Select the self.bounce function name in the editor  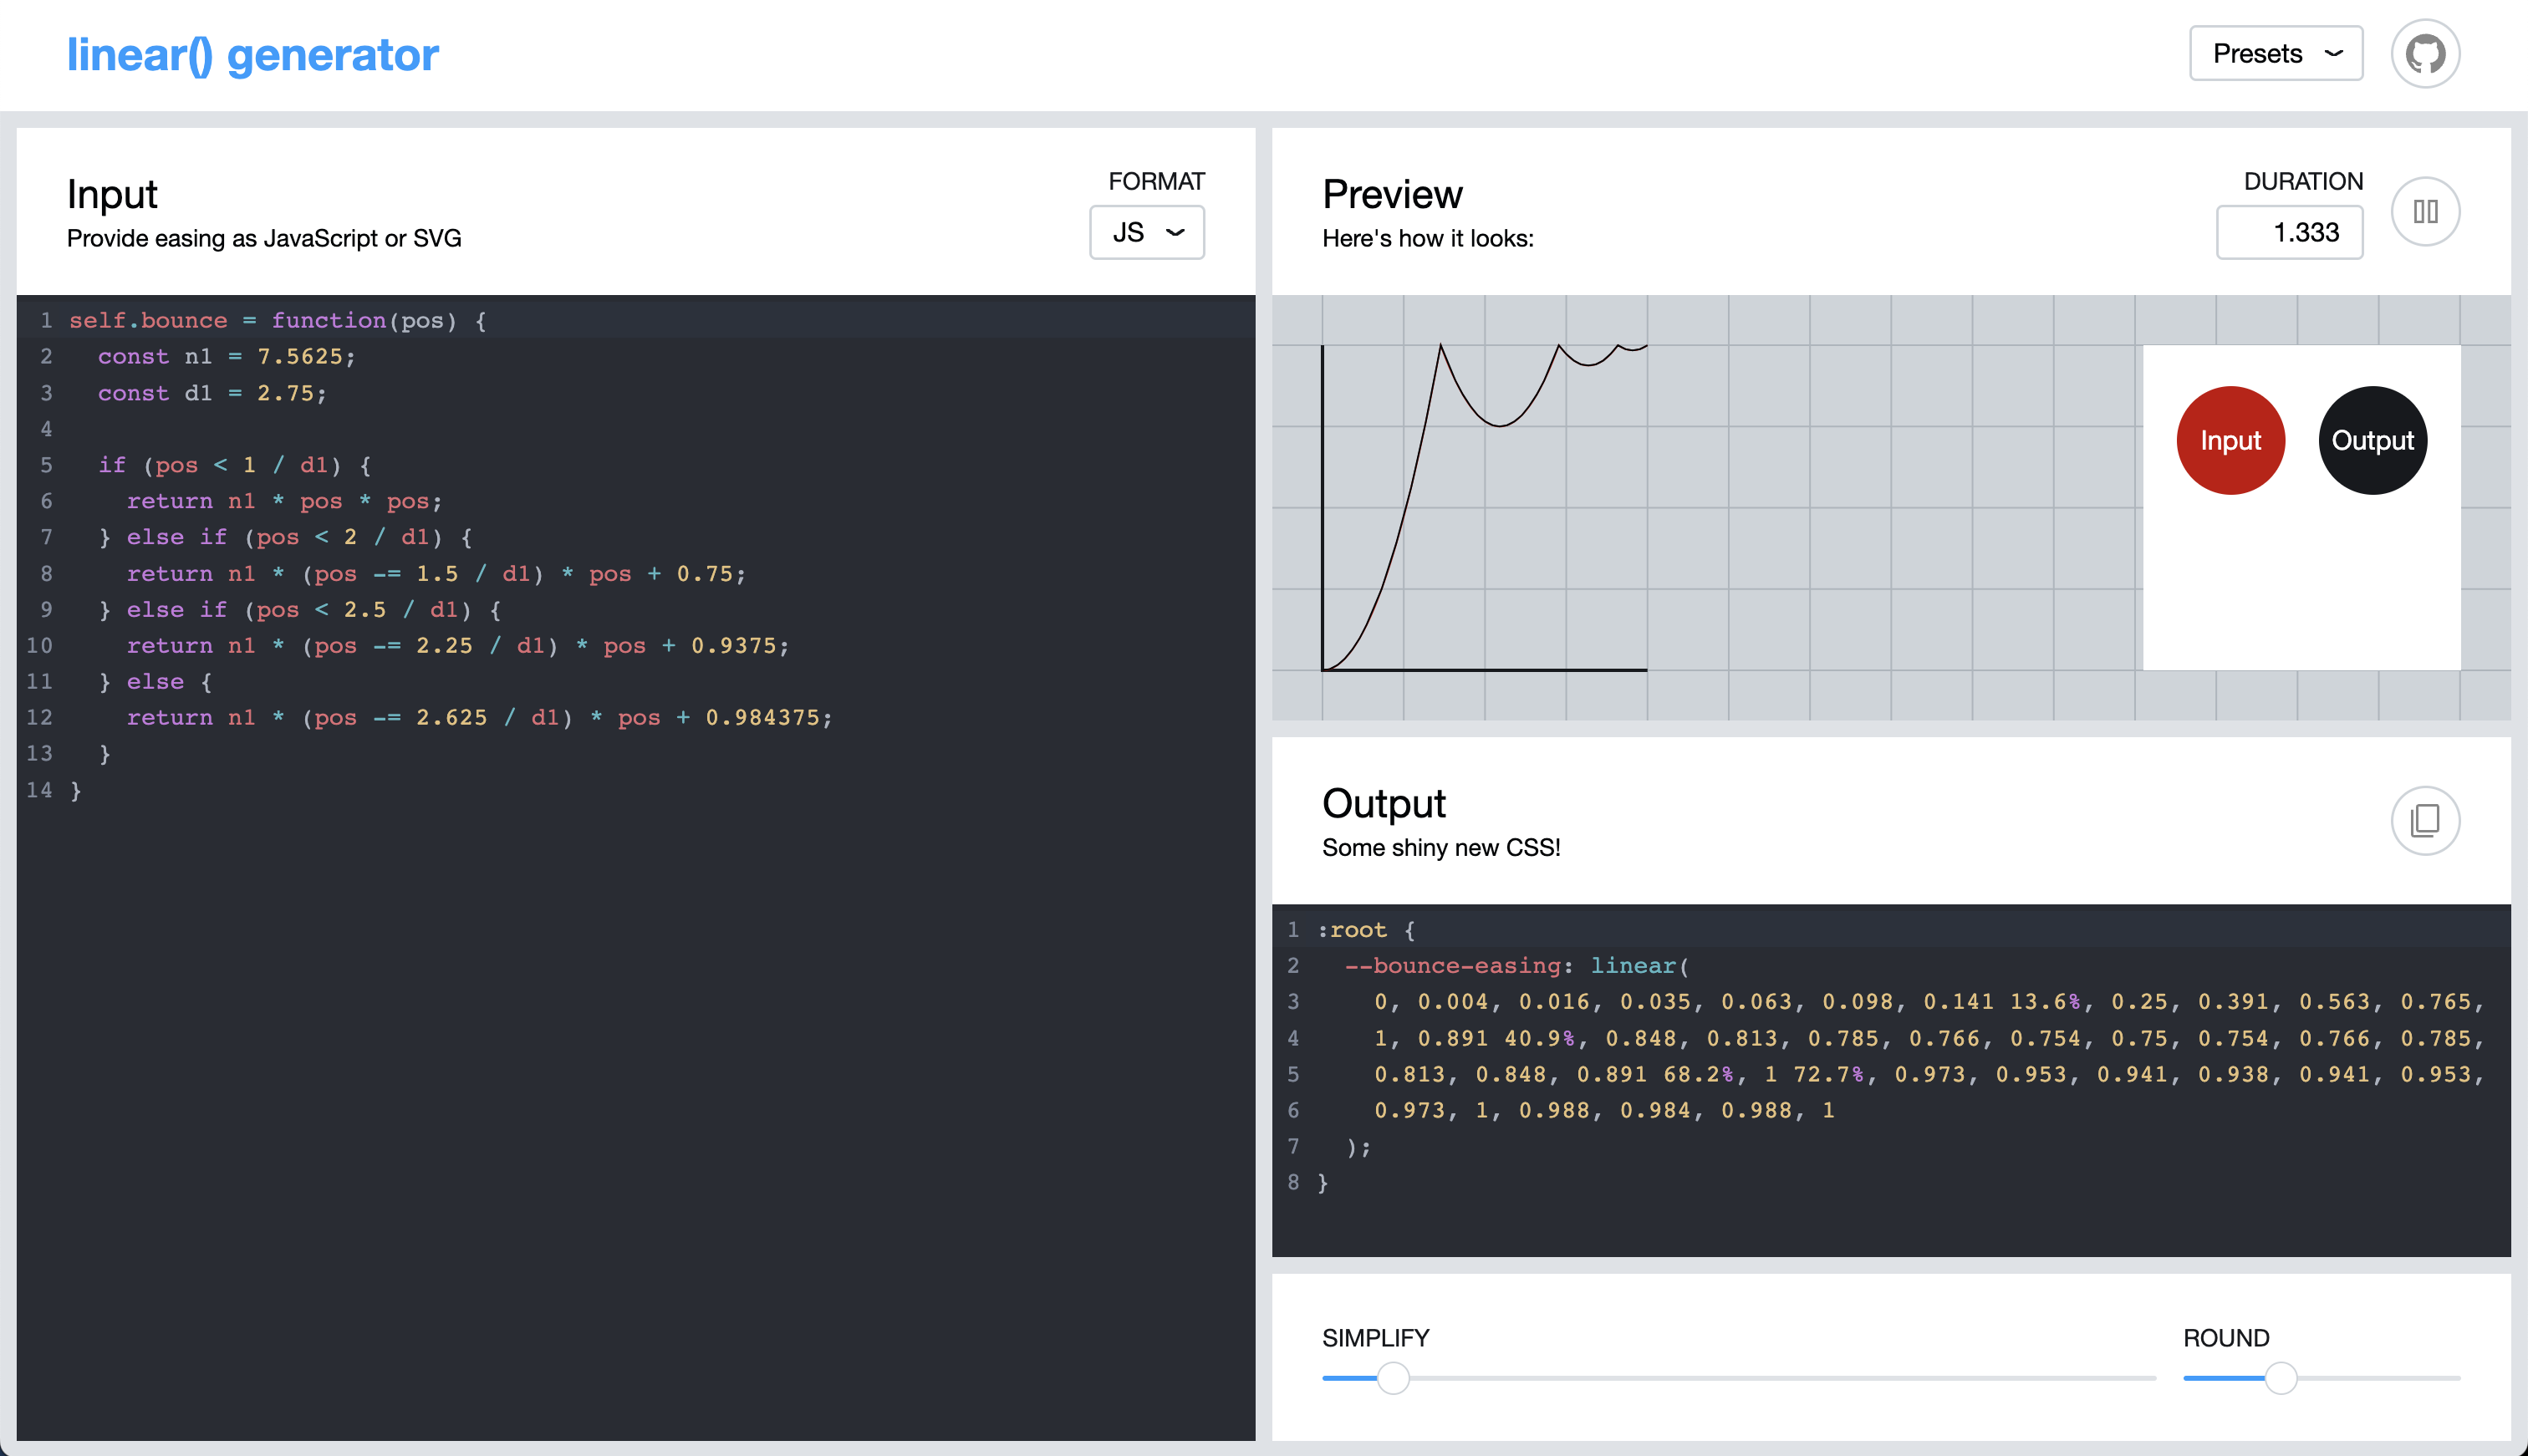[146, 320]
